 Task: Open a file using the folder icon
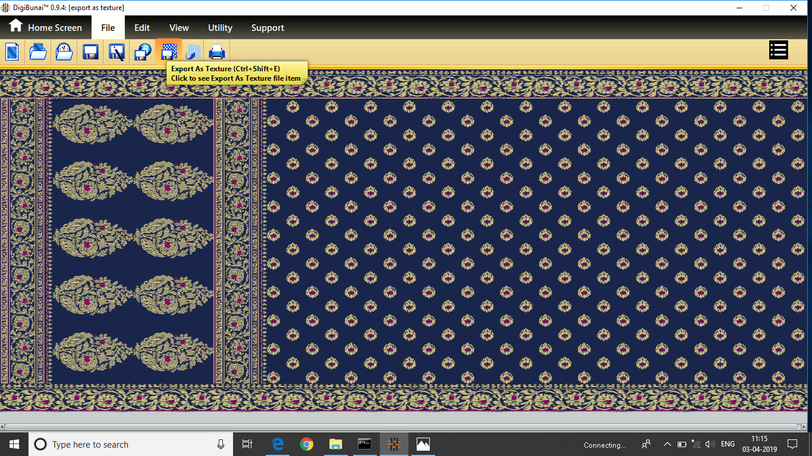point(38,52)
